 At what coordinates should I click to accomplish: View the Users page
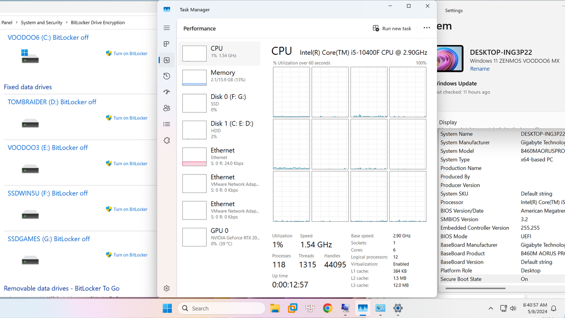(x=166, y=108)
